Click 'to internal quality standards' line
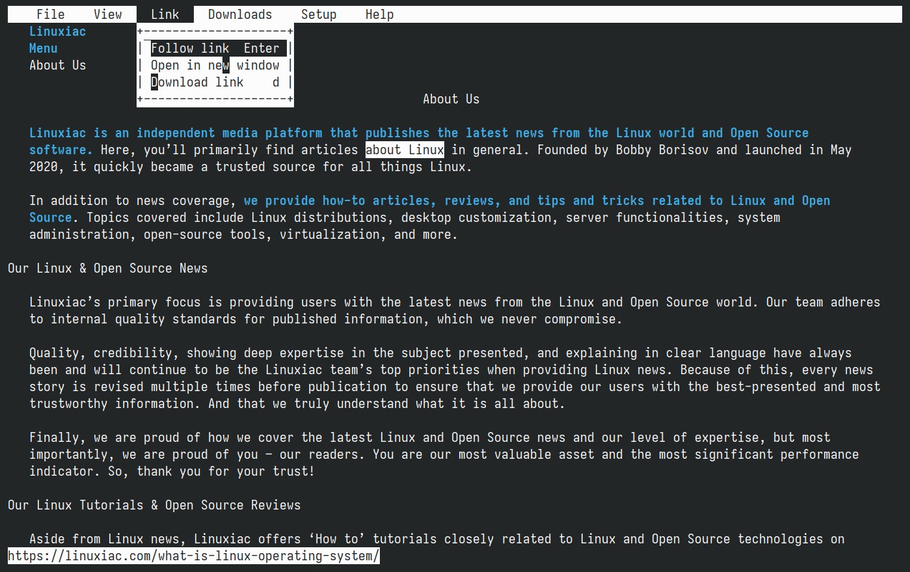This screenshot has height=572, width=910. (326, 319)
